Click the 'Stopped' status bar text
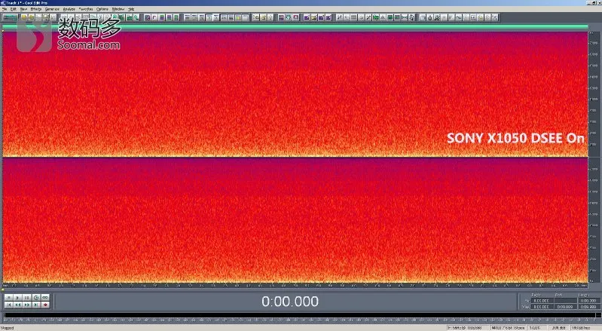Screen dimensions: 602x331 click(8, 328)
